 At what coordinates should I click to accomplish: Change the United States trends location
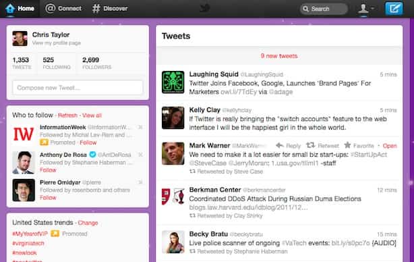88,223
